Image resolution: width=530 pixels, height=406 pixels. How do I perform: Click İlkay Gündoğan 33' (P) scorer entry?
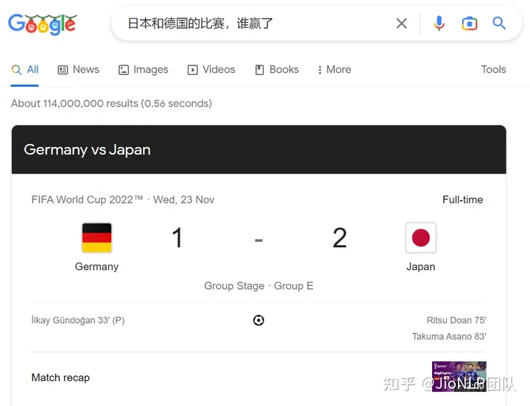pyautogui.click(x=78, y=320)
